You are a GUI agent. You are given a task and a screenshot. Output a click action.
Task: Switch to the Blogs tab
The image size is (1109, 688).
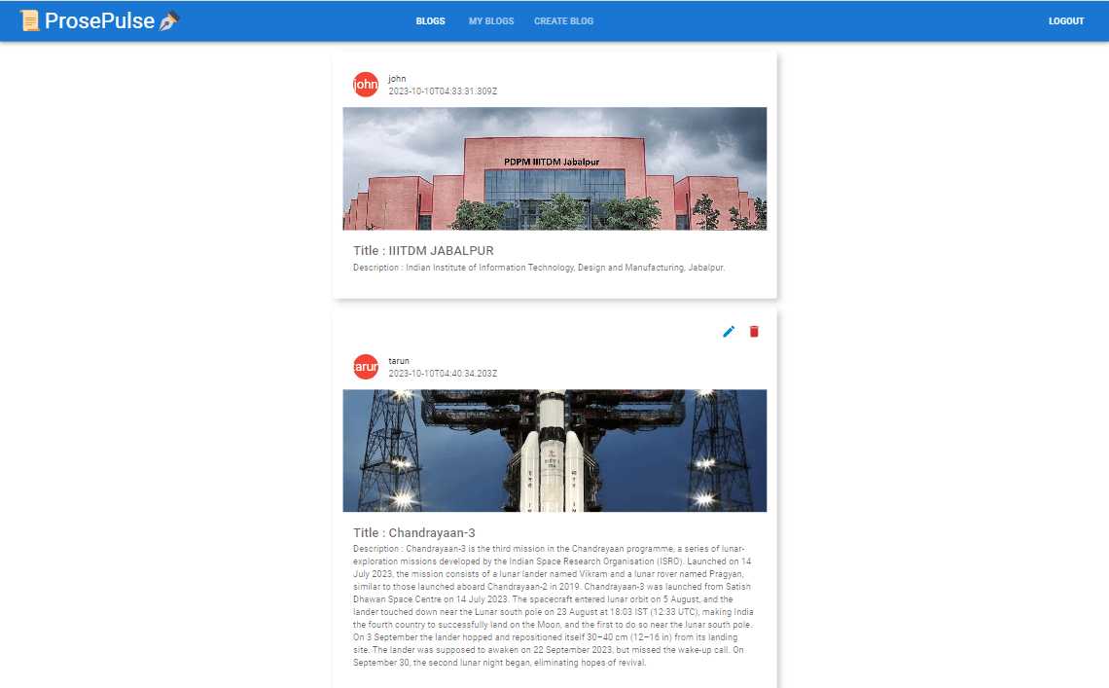point(430,21)
